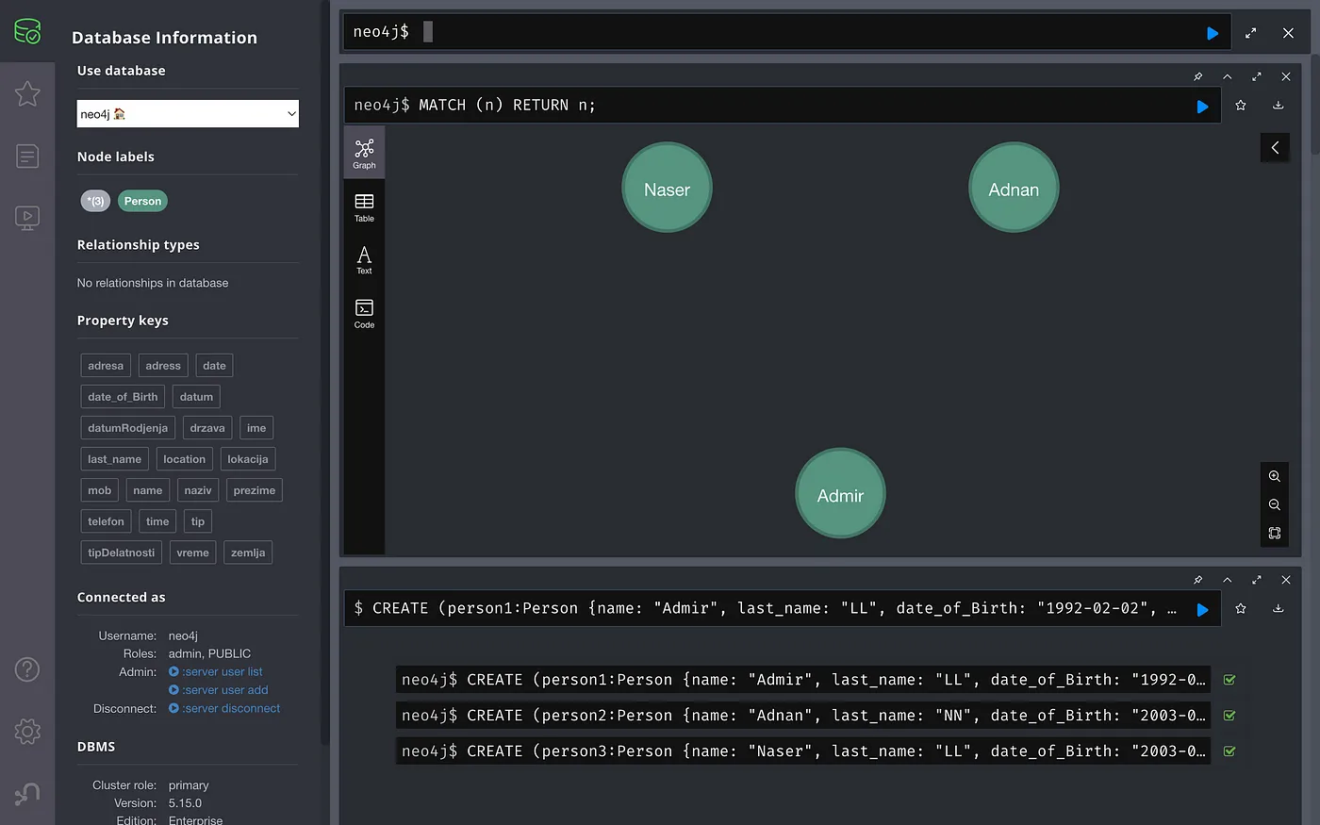Expand the node properties panel chevron
The image size is (1320, 825).
(1275, 147)
